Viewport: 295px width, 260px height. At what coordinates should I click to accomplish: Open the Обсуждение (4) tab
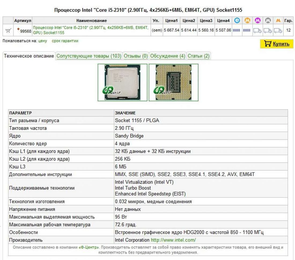168,56
